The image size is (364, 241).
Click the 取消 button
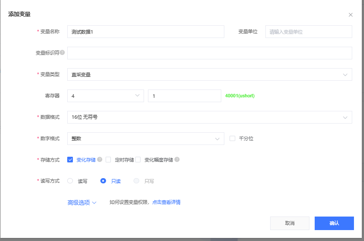[x=290, y=223]
